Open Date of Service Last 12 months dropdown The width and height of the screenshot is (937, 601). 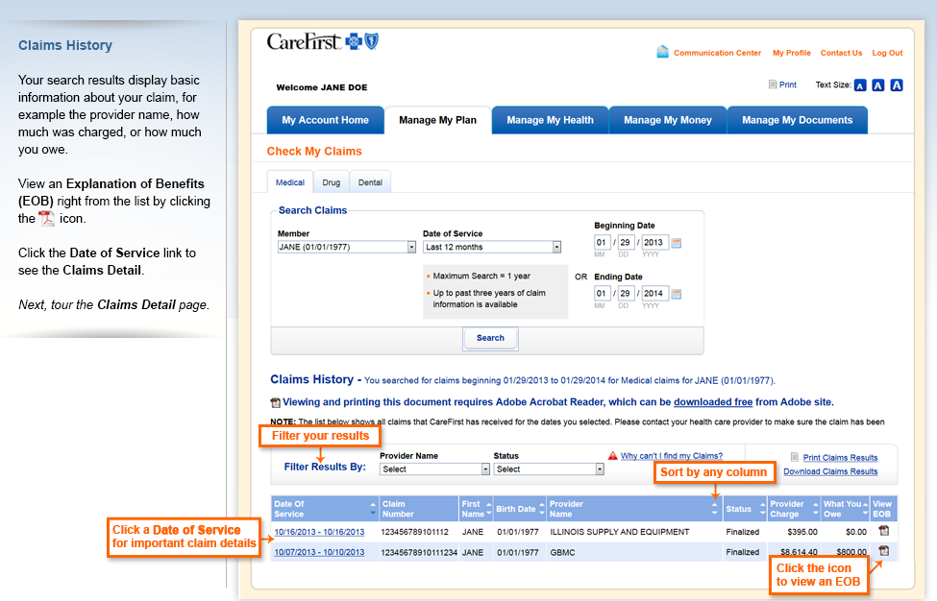click(x=492, y=247)
